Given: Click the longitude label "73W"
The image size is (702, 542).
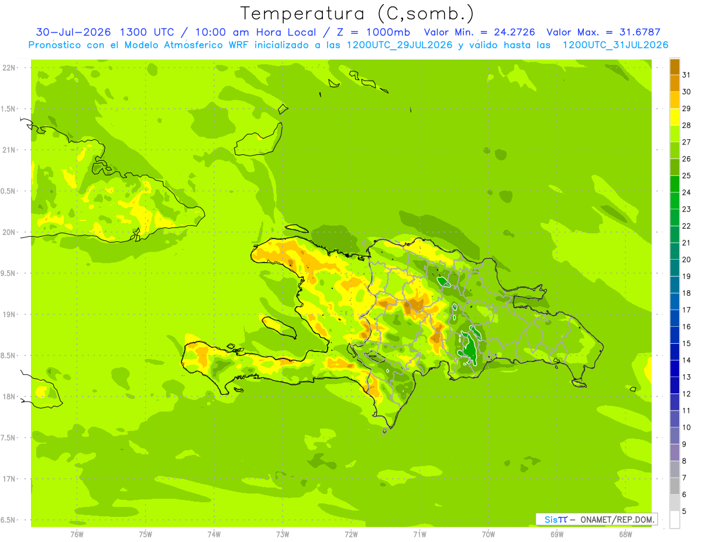Looking at the screenshot, I should (x=283, y=534).
